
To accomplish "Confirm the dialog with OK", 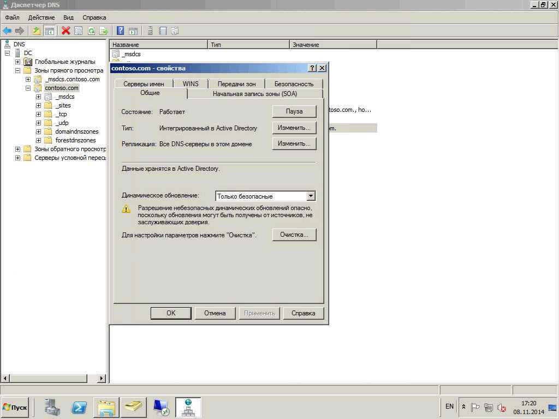I will (x=171, y=313).
